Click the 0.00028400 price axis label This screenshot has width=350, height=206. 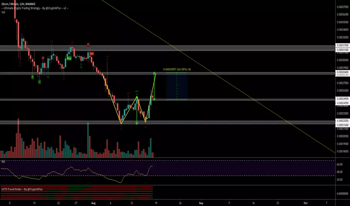(342, 72)
